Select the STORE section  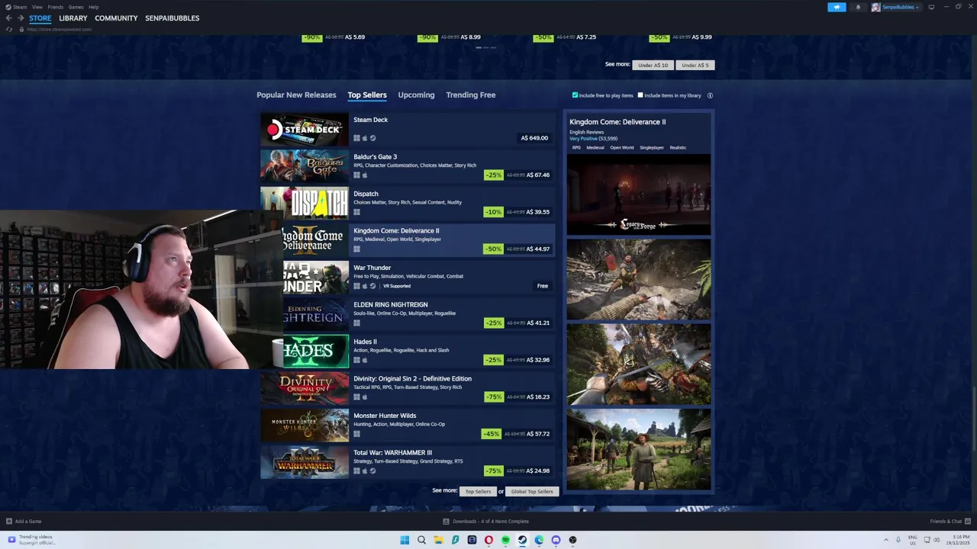[40, 18]
